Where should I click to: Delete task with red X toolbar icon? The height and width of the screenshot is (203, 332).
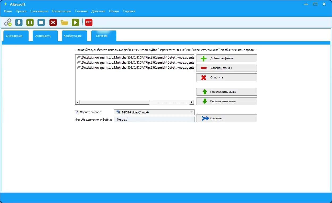pos(53,22)
